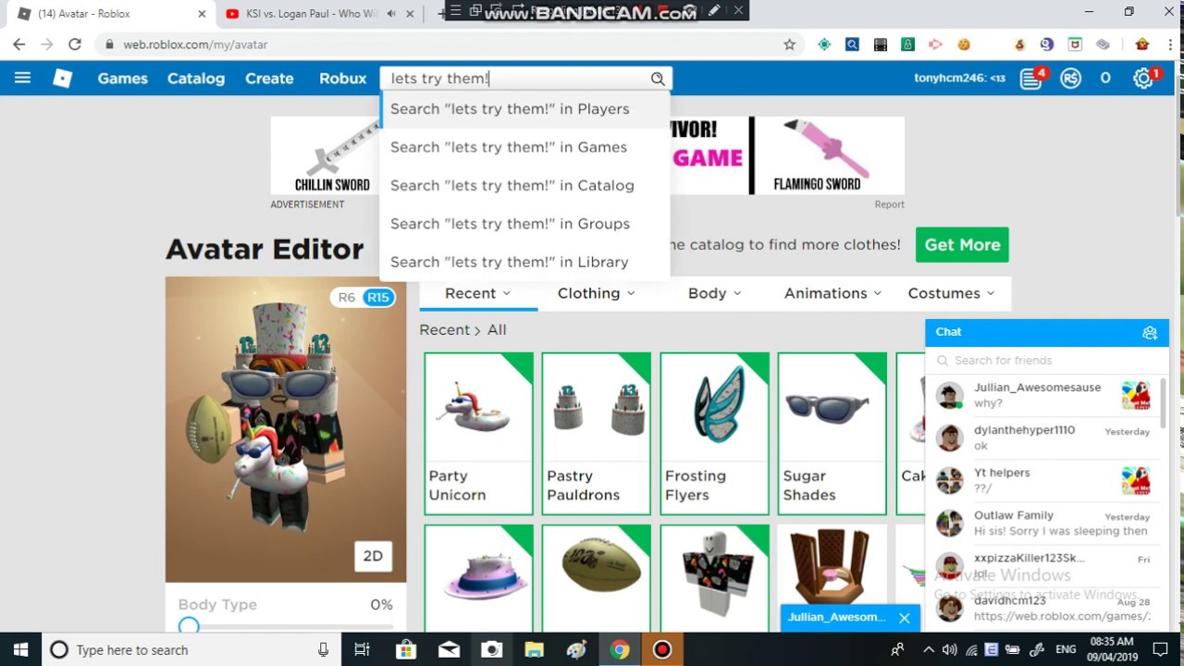Expand the Recent category dropdown
The width and height of the screenshot is (1184, 666).
point(477,293)
